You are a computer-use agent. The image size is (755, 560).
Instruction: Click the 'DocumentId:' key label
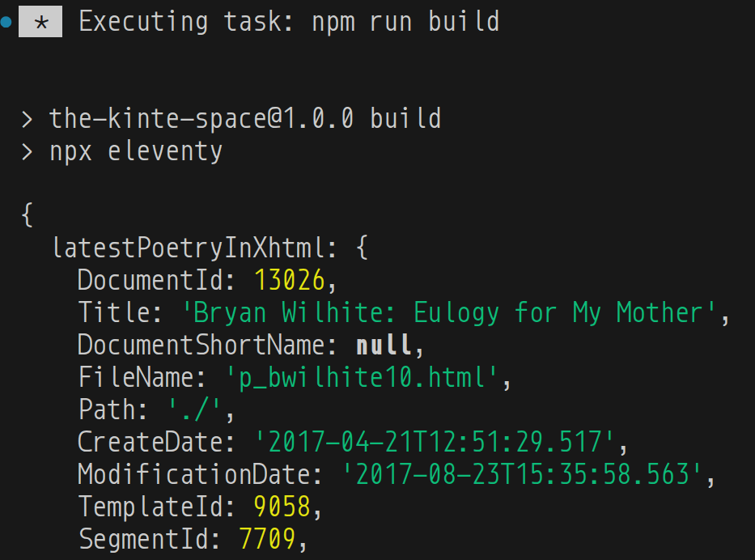156,280
